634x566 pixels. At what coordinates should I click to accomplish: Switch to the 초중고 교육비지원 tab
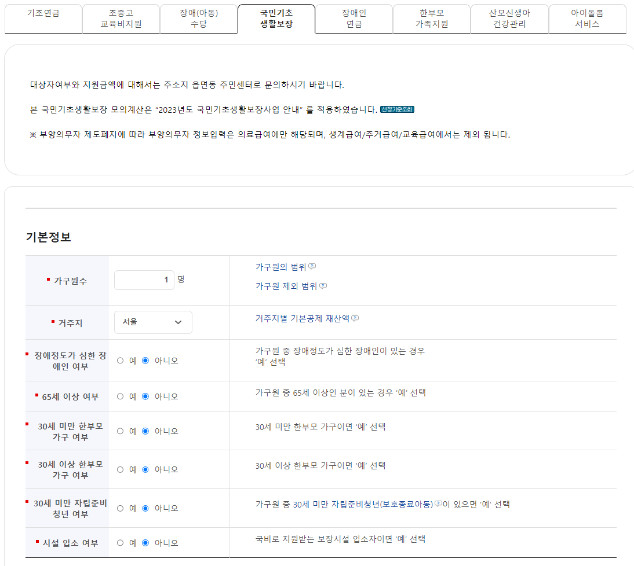(121, 19)
